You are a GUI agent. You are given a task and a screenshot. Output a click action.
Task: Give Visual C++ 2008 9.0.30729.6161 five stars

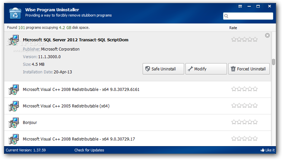click(255, 89)
